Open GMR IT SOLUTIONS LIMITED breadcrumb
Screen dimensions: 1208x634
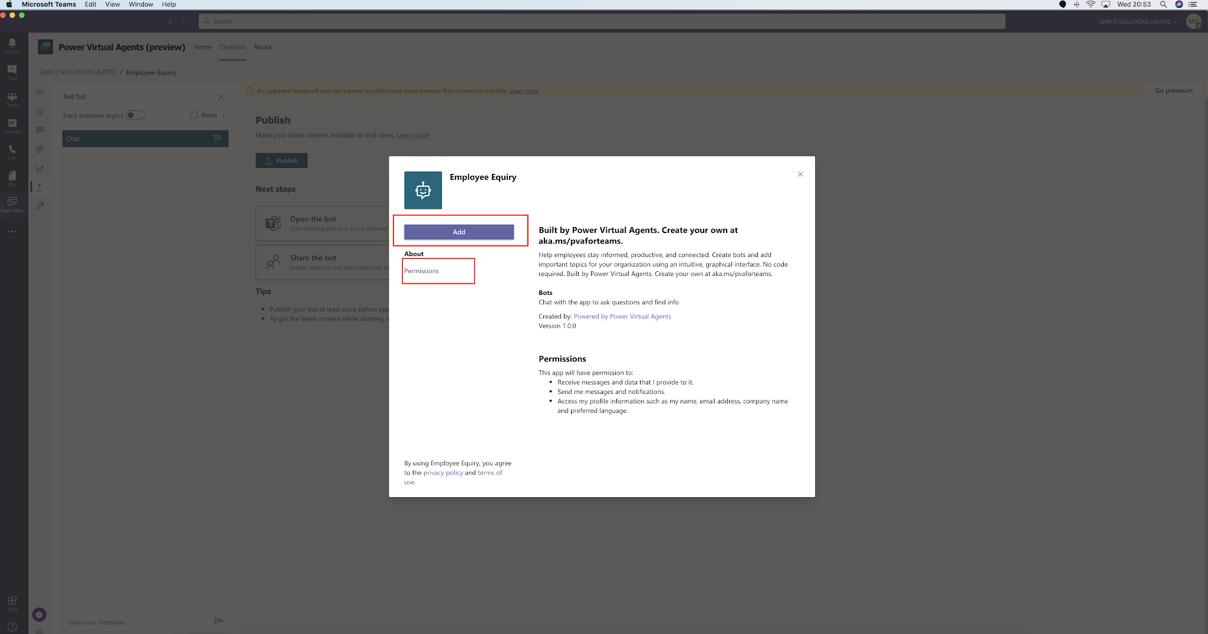(x=77, y=73)
